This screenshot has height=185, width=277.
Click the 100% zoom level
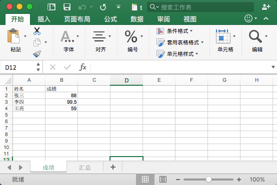tap(257, 180)
